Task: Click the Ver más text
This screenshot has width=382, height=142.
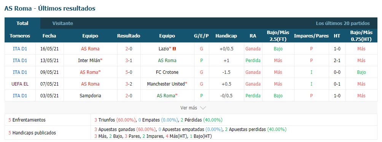Action: pyautogui.click(x=189, y=108)
